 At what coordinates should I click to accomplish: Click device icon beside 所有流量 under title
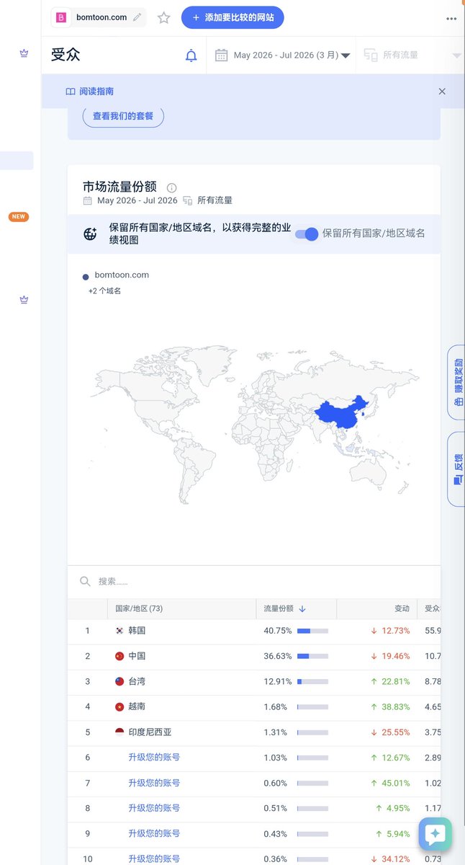[x=188, y=200]
